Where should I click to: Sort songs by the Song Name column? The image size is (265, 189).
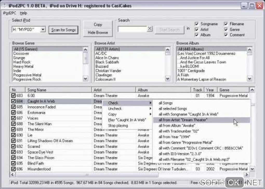[x=58, y=90]
